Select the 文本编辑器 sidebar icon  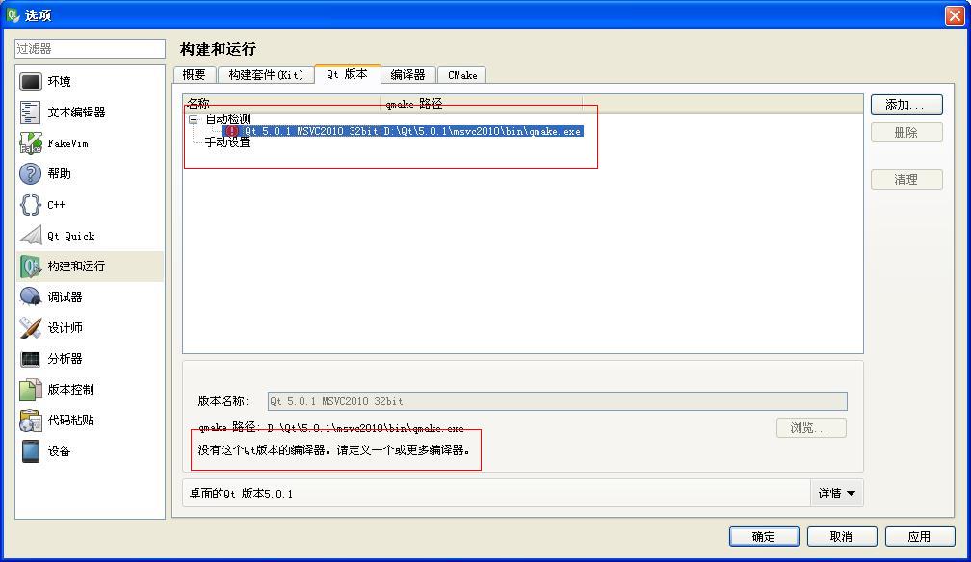click(31, 112)
